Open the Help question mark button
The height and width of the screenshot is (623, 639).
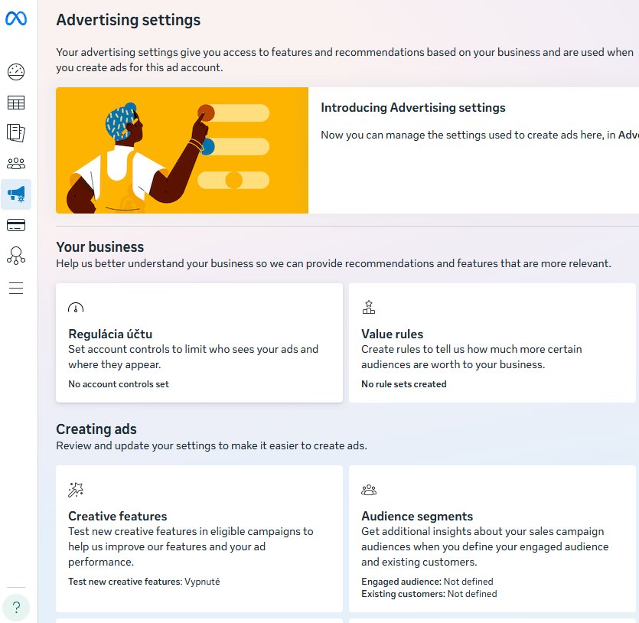click(16, 608)
